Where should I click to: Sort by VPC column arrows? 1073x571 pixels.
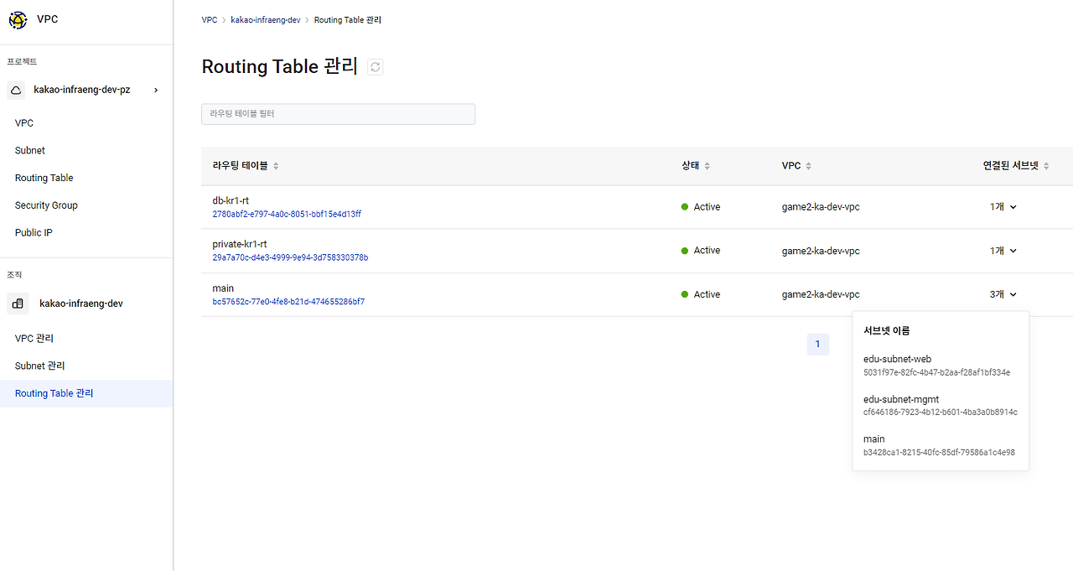(x=808, y=166)
